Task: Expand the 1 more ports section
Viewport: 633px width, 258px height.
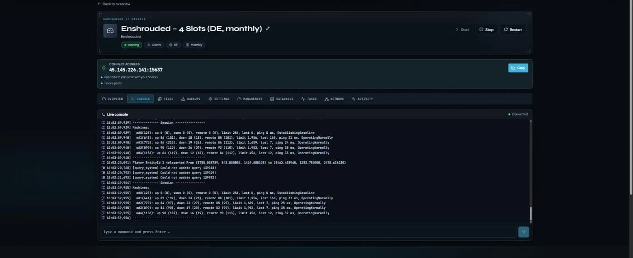Action: pos(111,83)
